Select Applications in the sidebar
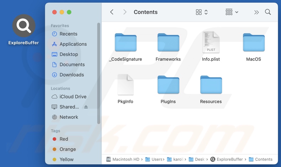 click(x=73, y=44)
